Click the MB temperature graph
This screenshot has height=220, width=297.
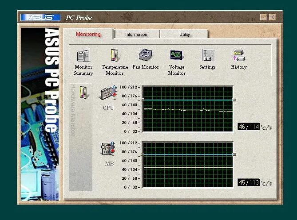pos(187,165)
